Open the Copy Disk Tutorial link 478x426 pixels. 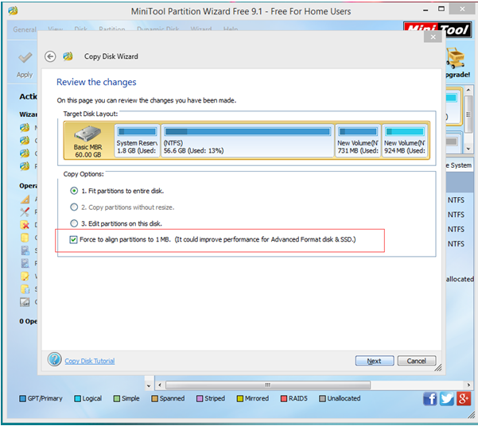pyautogui.click(x=90, y=361)
